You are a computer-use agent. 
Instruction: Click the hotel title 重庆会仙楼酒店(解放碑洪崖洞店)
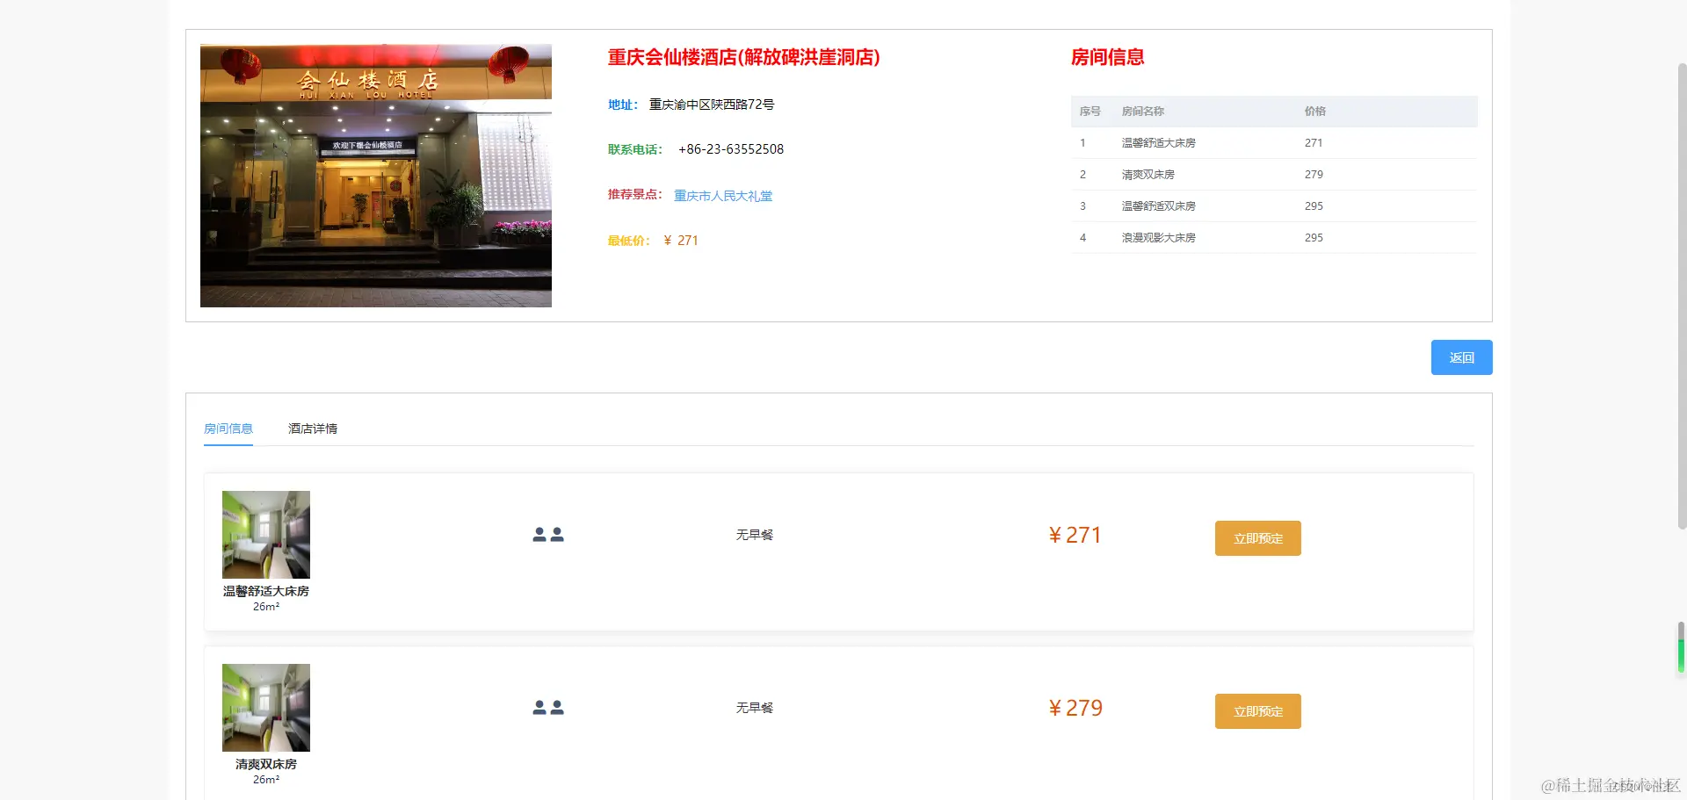pos(743,57)
